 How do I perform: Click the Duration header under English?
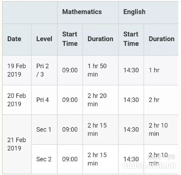pos(161,39)
